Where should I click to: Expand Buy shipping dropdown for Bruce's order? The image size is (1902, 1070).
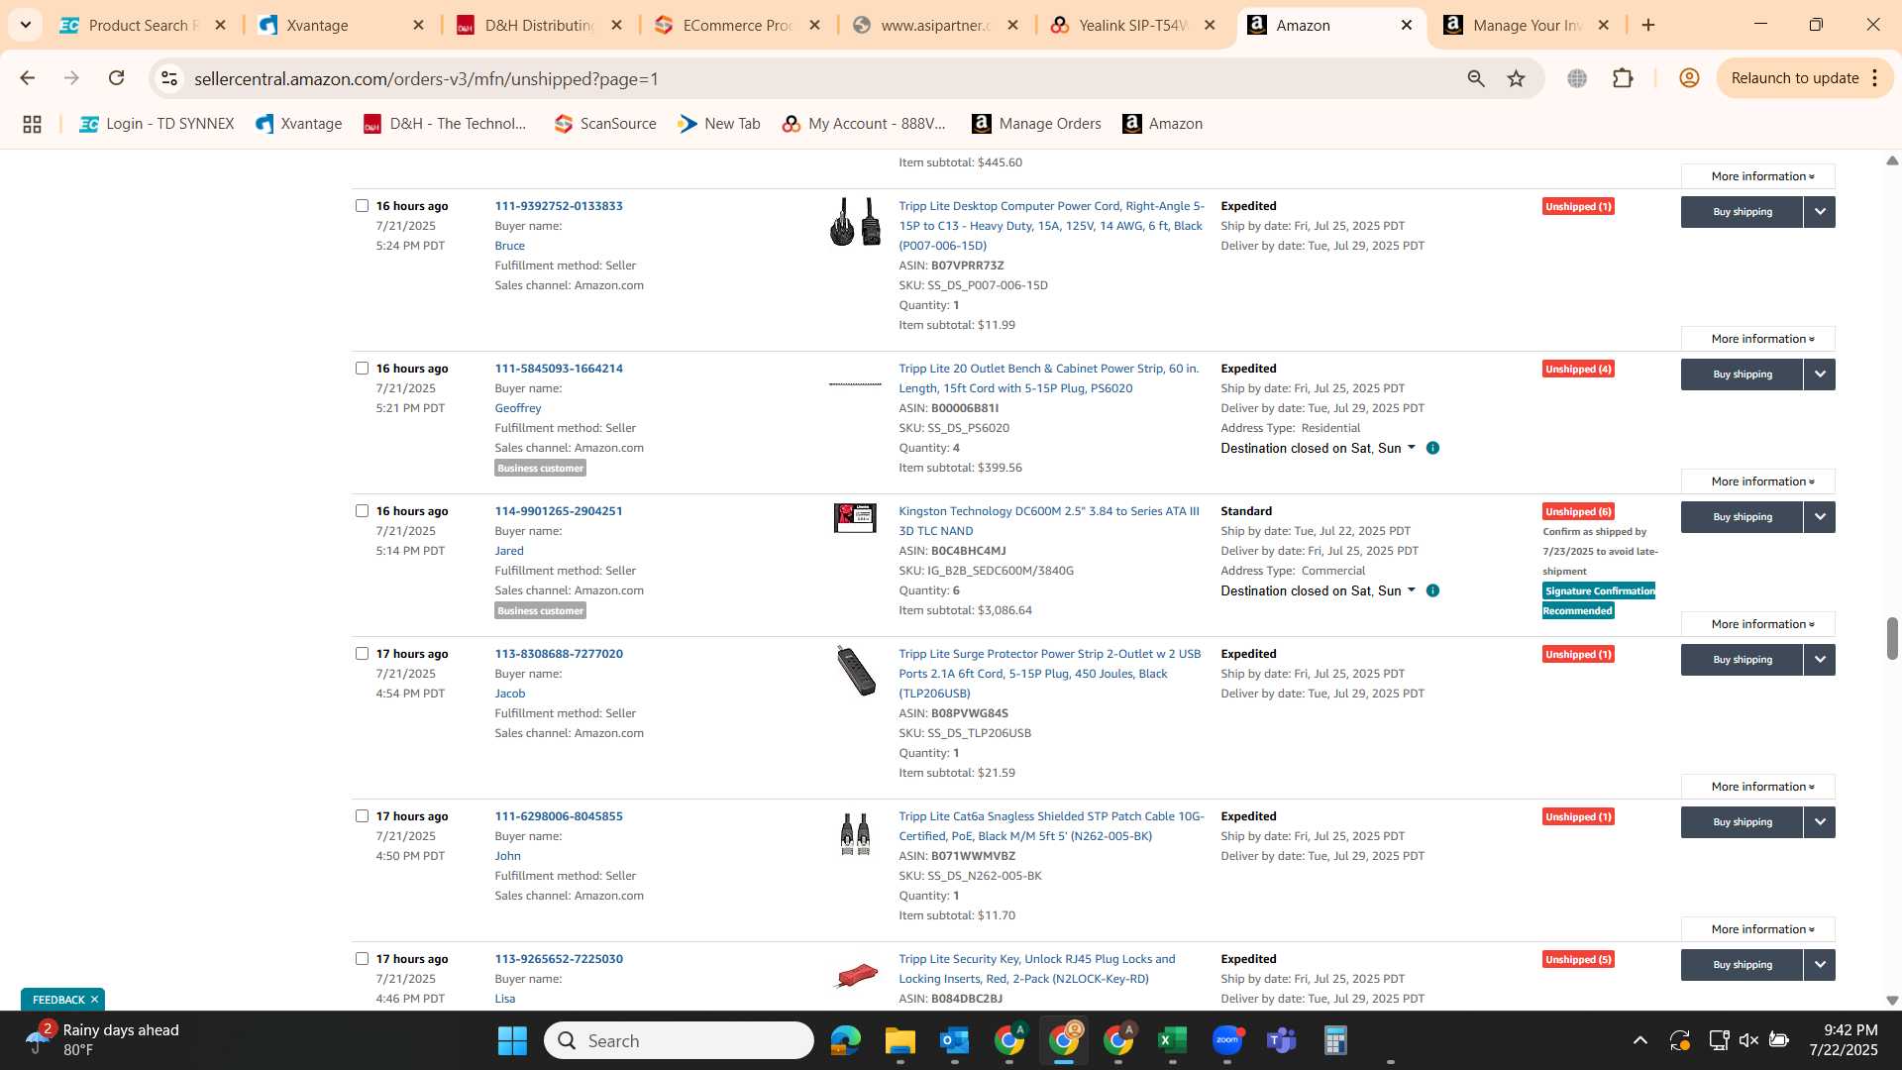tap(1820, 212)
